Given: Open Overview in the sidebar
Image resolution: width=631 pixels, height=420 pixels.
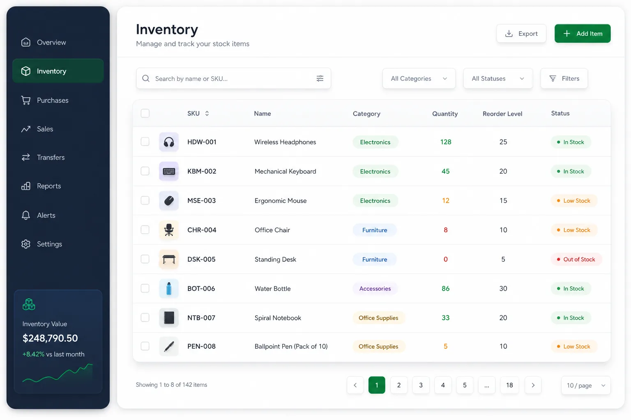Looking at the screenshot, I should [58, 42].
